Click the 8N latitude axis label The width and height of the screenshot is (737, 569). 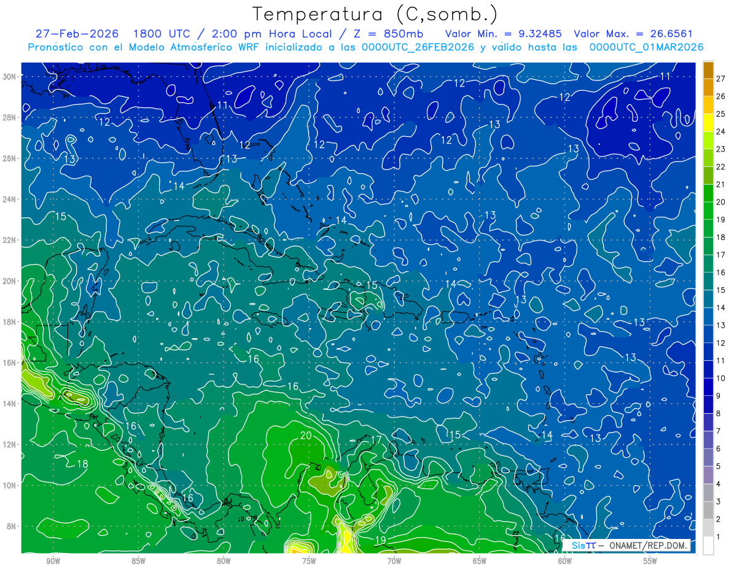[x=12, y=527]
